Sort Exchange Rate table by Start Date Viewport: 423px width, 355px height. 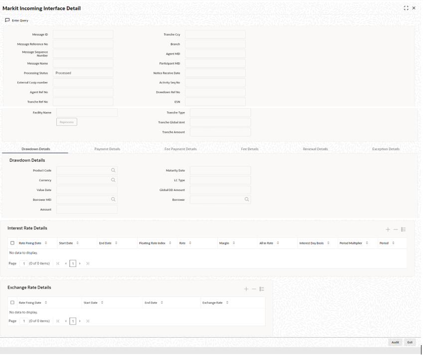tap(102, 302)
